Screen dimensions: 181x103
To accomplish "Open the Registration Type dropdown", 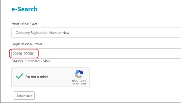I will coord(96,33).
